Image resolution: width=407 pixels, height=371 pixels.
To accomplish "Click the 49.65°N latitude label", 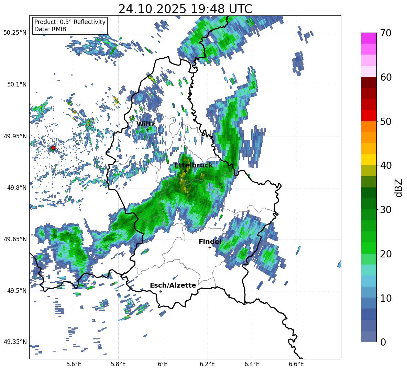I will (x=15, y=239).
